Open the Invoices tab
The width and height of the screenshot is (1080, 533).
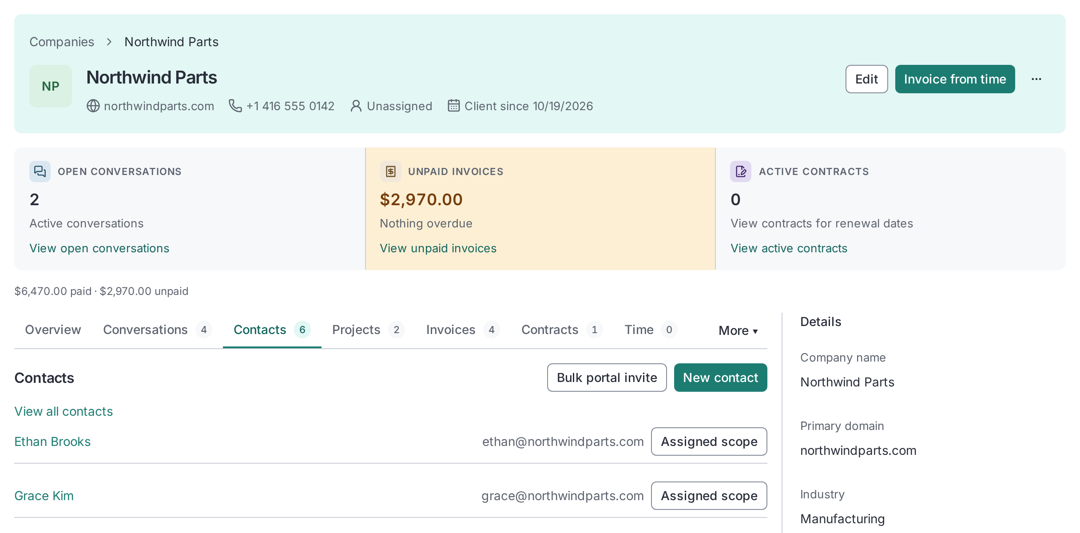[x=463, y=330]
